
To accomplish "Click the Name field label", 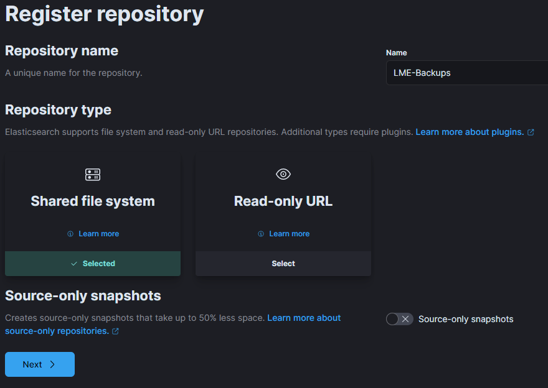I will [396, 53].
